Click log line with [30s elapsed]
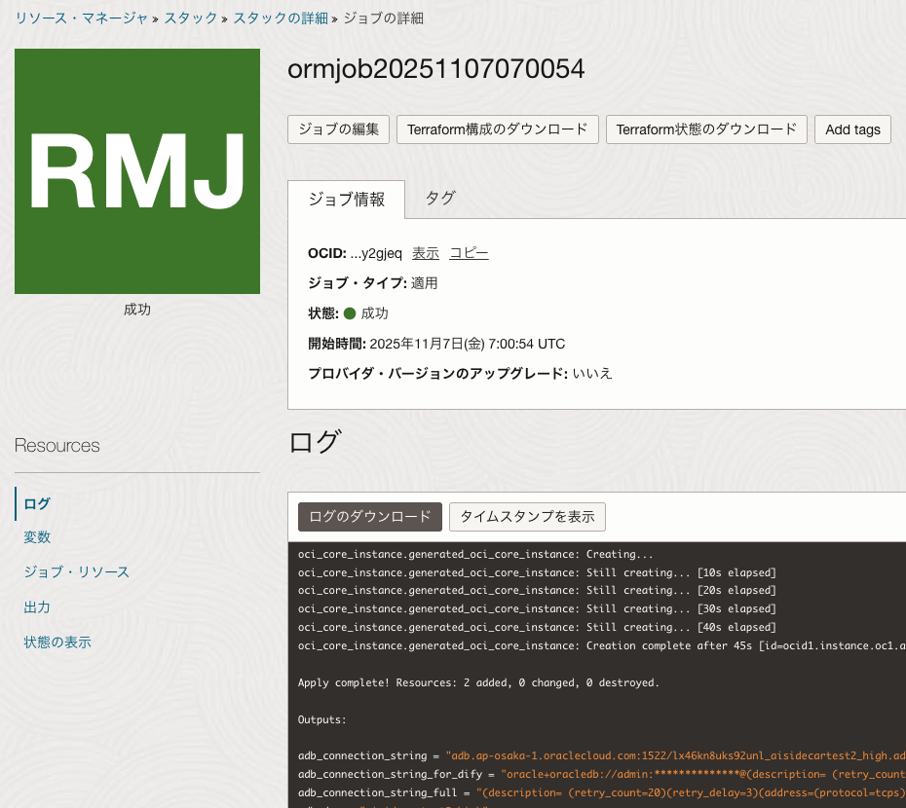906x808 pixels. [537, 608]
